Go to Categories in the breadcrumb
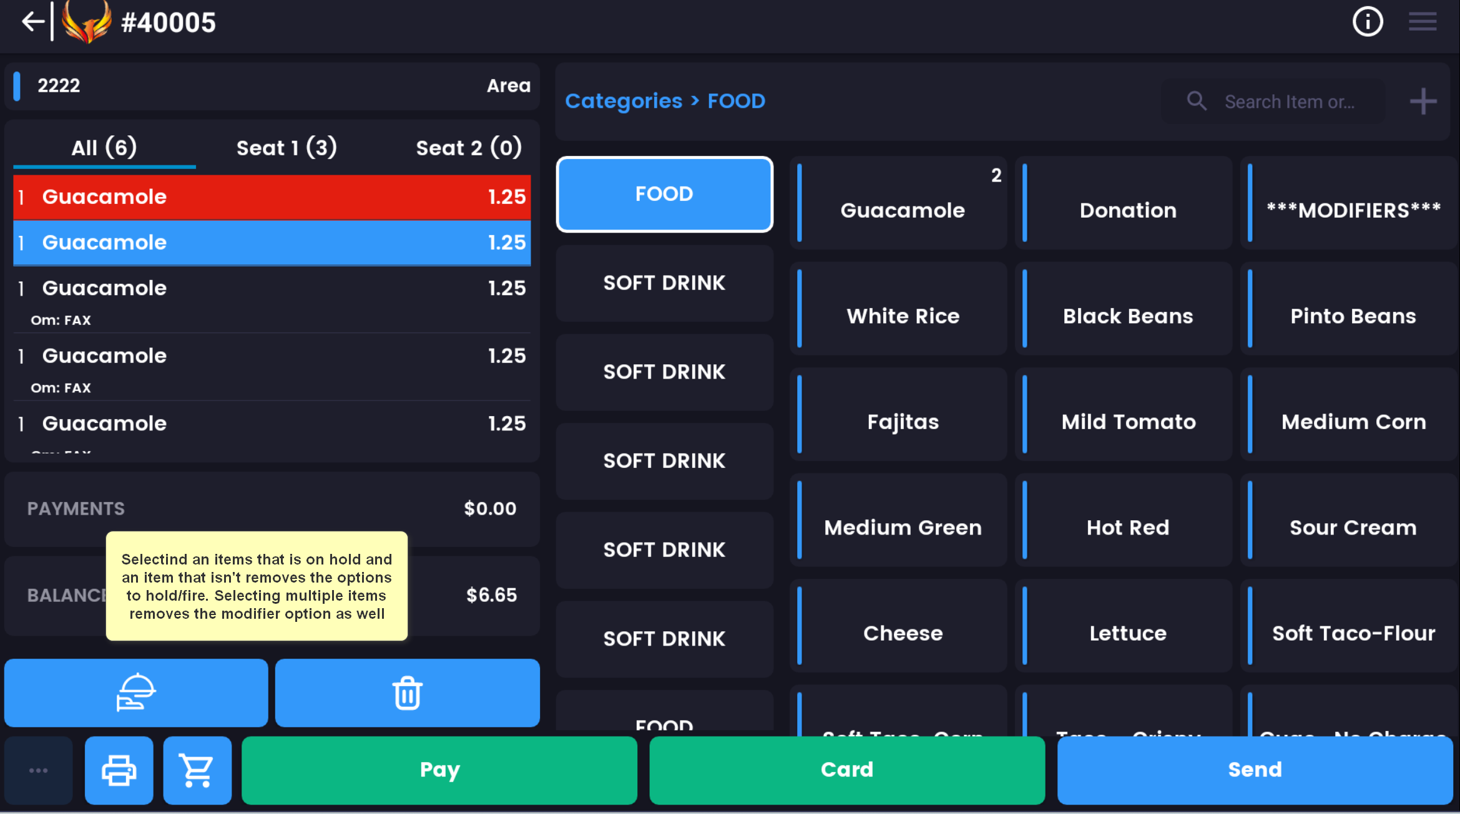 pyautogui.click(x=623, y=101)
